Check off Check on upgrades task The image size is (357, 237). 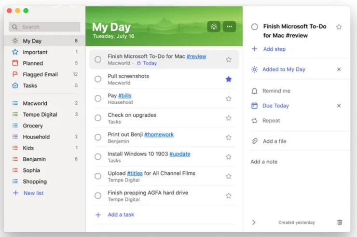[98, 118]
